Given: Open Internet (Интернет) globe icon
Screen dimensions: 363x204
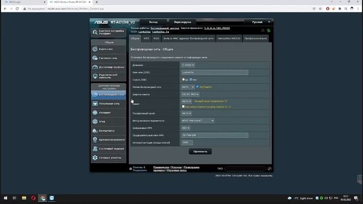Looking at the screenshot, I should (95, 113).
